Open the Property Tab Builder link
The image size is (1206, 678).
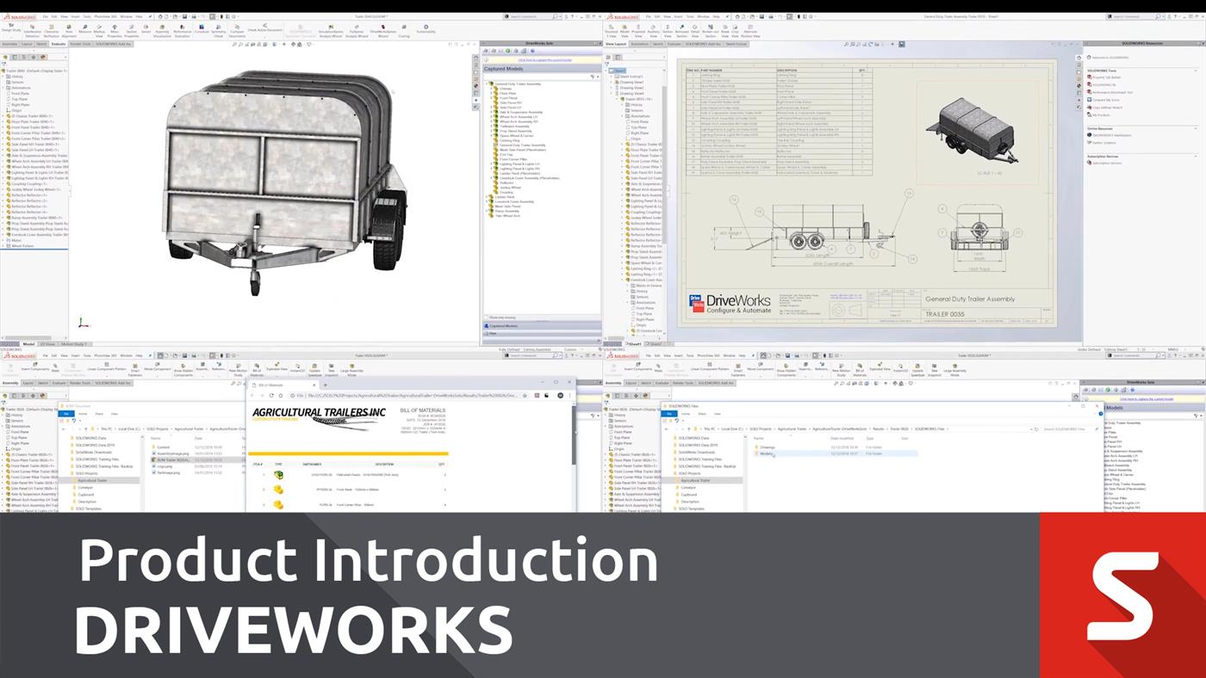click(x=1107, y=77)
